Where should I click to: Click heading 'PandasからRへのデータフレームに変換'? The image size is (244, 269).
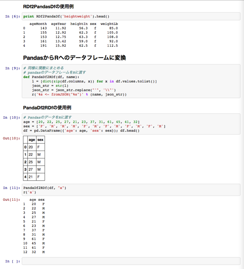coord(74,57)
